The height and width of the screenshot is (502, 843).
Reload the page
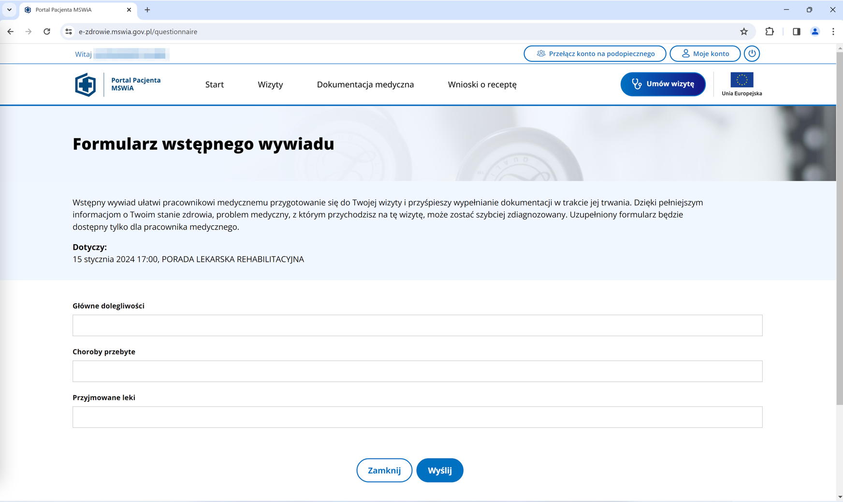pyautogui.click(x=47, y=32)
